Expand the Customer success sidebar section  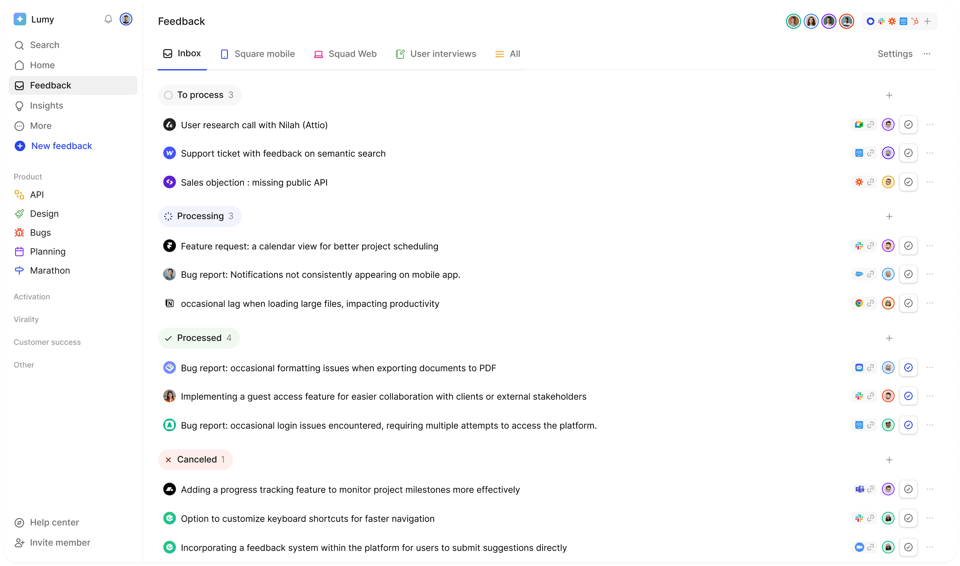tap(47, 342)
